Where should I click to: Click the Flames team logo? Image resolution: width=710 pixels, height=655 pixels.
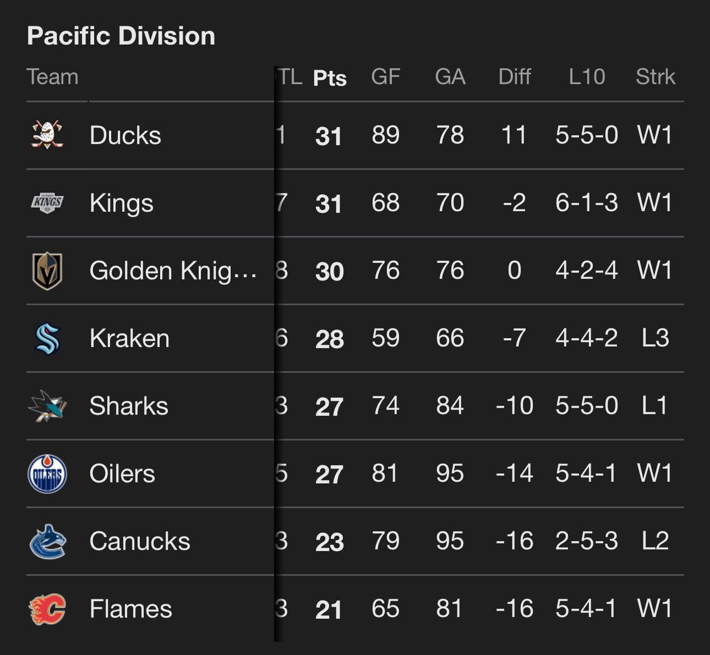coord(47,609)
